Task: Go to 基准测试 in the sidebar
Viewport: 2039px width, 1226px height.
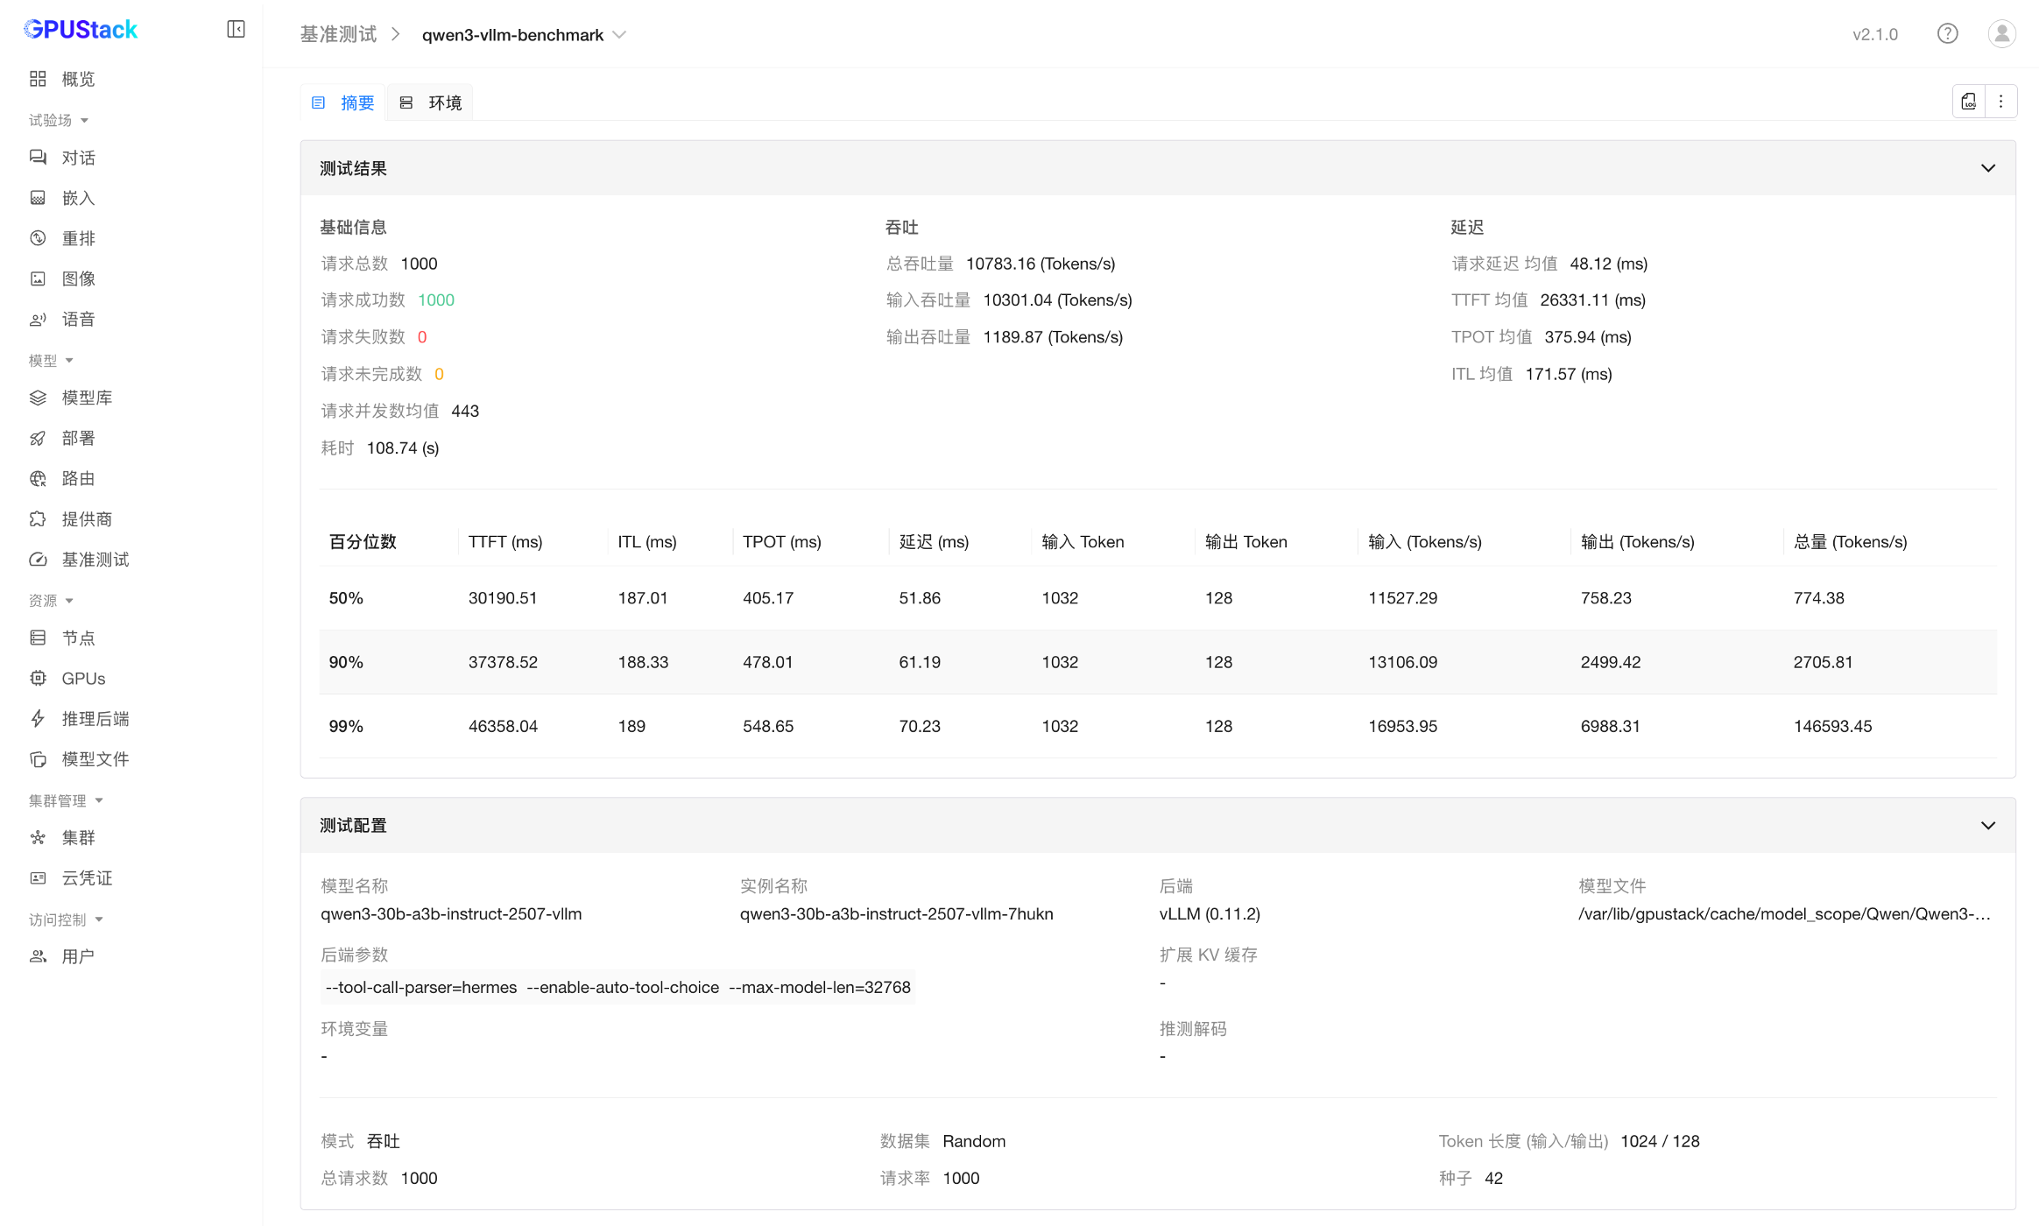Action: coord(95,560)
